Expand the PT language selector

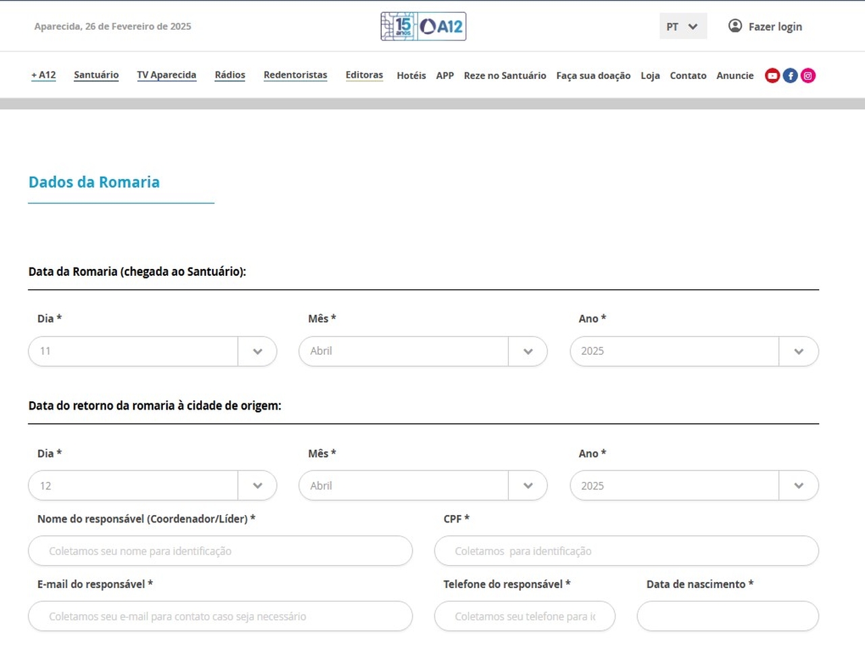coord(683,26)
